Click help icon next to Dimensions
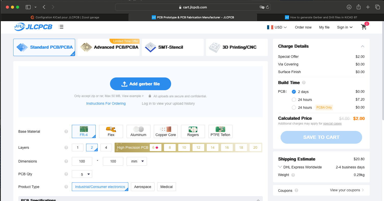 tap(66, 161)
